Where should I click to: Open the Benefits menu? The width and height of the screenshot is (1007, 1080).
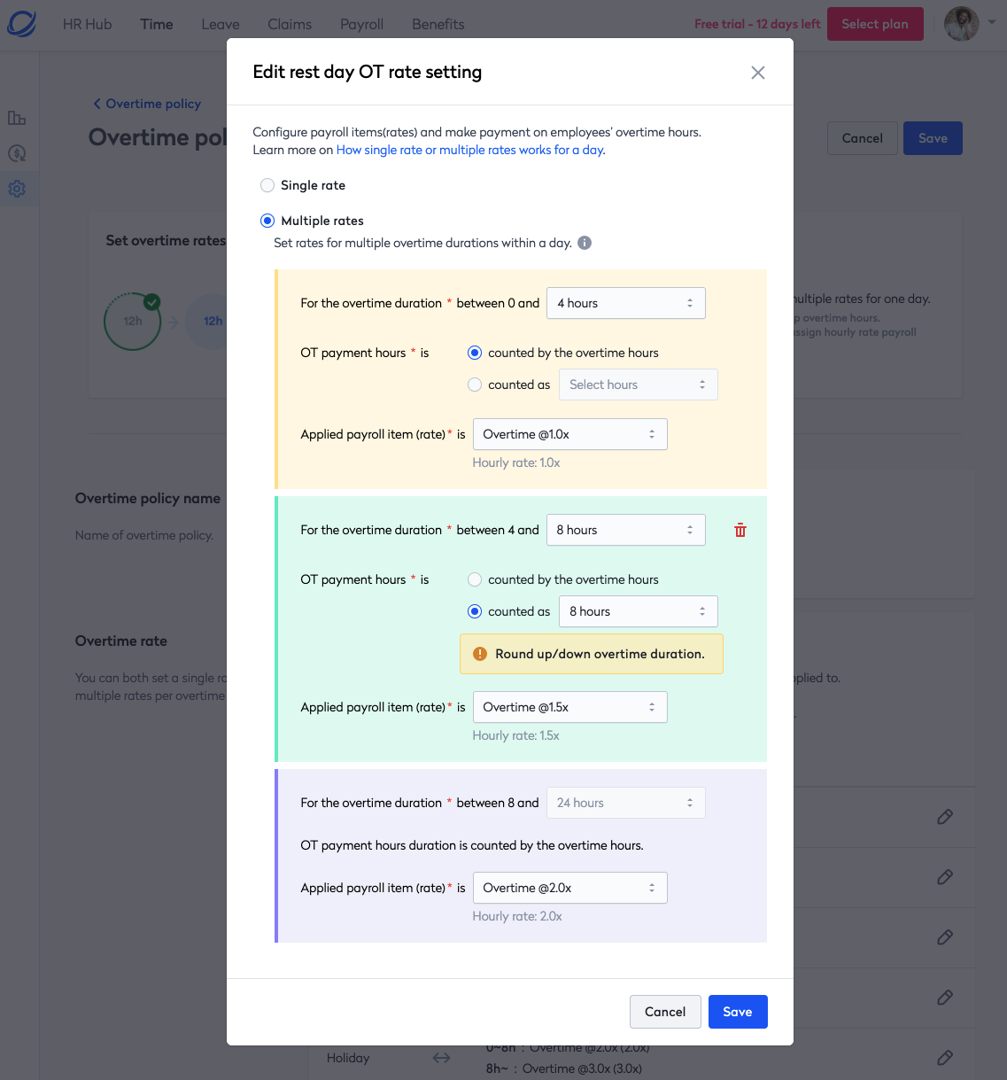(438, 24)
